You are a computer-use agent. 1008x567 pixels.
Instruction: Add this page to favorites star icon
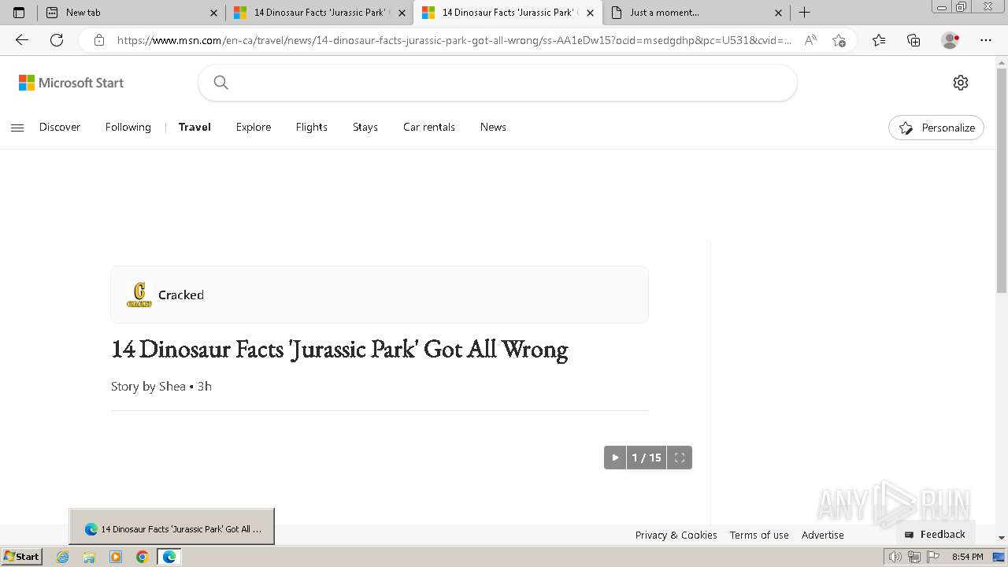(839, 40)
